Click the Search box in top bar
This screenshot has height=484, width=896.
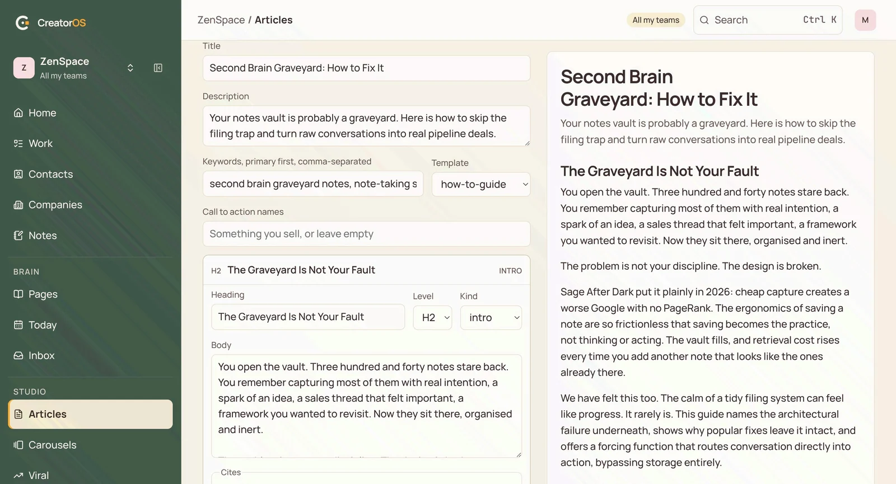click(768, 20)
